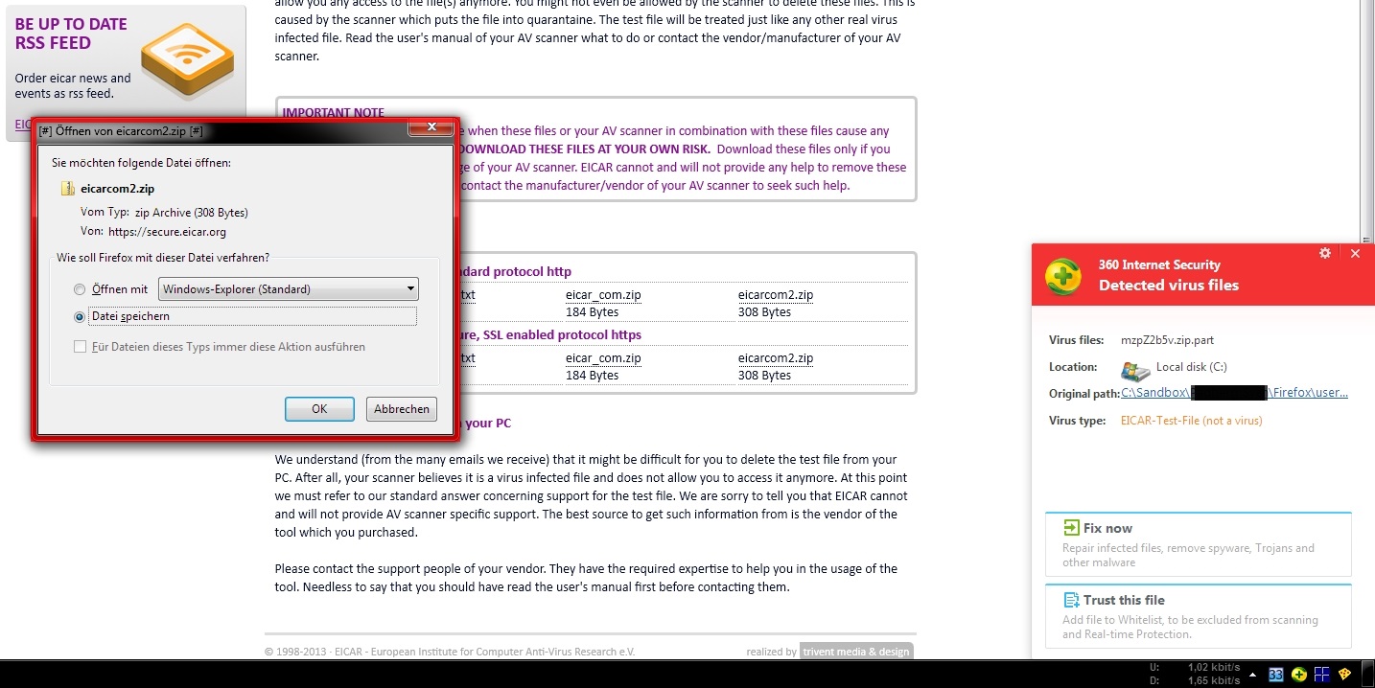This screenshot has height=688, width=1375.
Task: Select the 'Datei speichern' radio option
Action: point(80,316)
